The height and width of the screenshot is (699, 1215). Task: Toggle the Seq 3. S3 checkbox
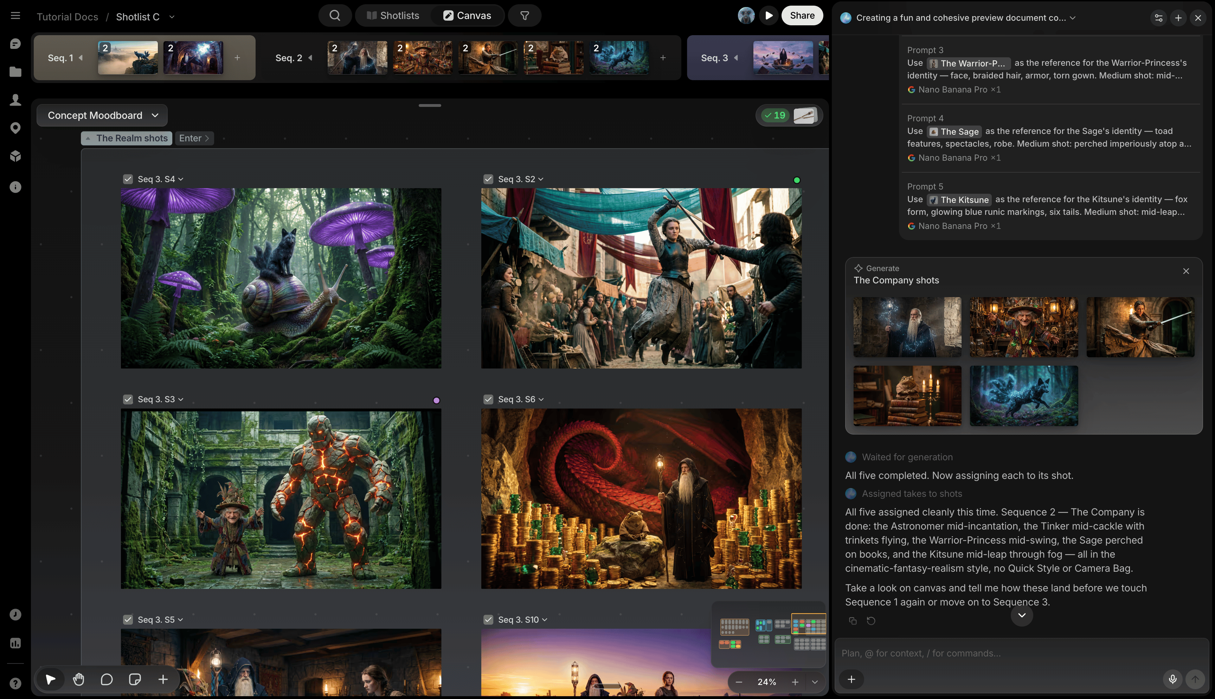tap(128, 399)
